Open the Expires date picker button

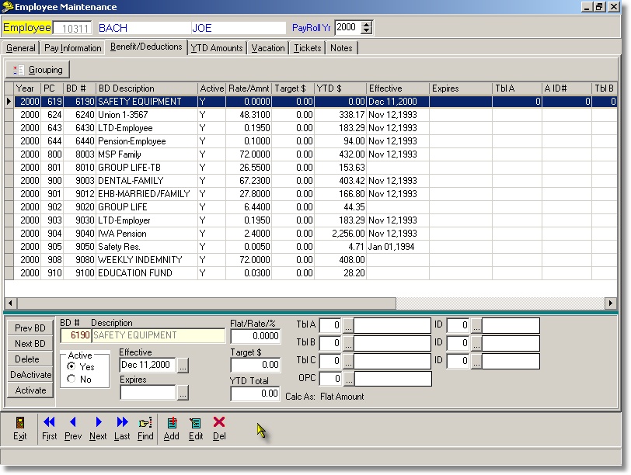[183, 393]
